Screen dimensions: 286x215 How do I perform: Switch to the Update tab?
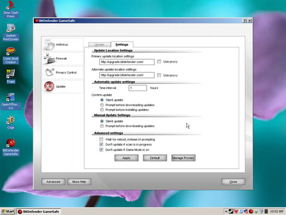pos(100,45)
